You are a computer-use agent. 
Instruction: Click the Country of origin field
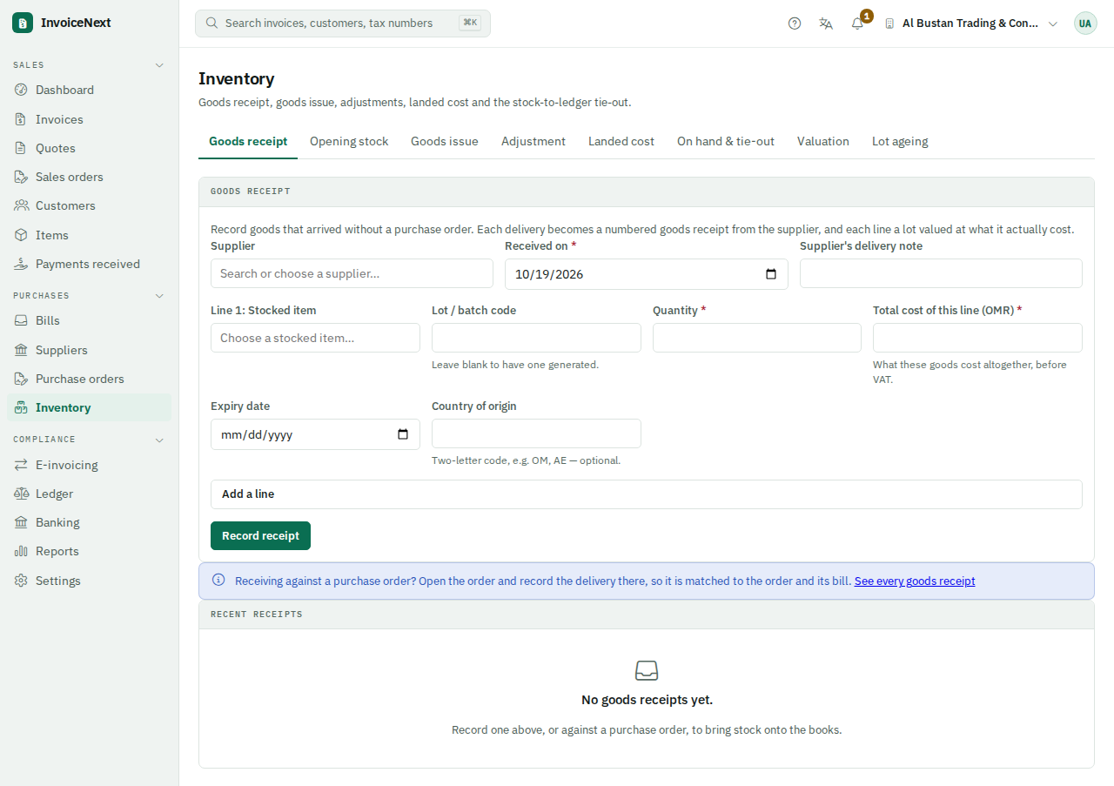coord(536,433)
